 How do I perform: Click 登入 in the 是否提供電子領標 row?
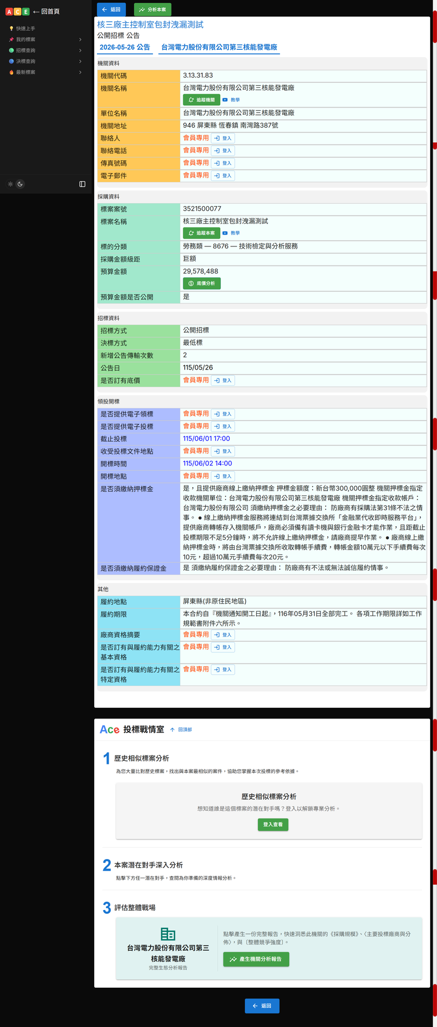coord(223,414)
